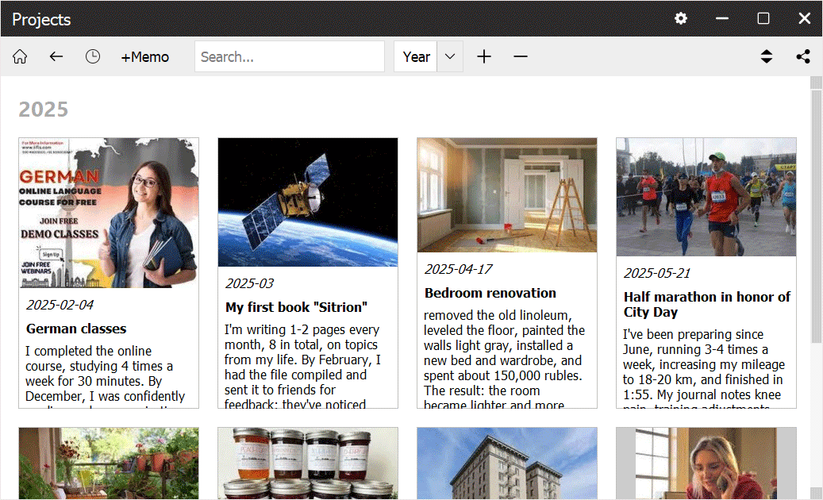Open the share icon

point(803,57)
